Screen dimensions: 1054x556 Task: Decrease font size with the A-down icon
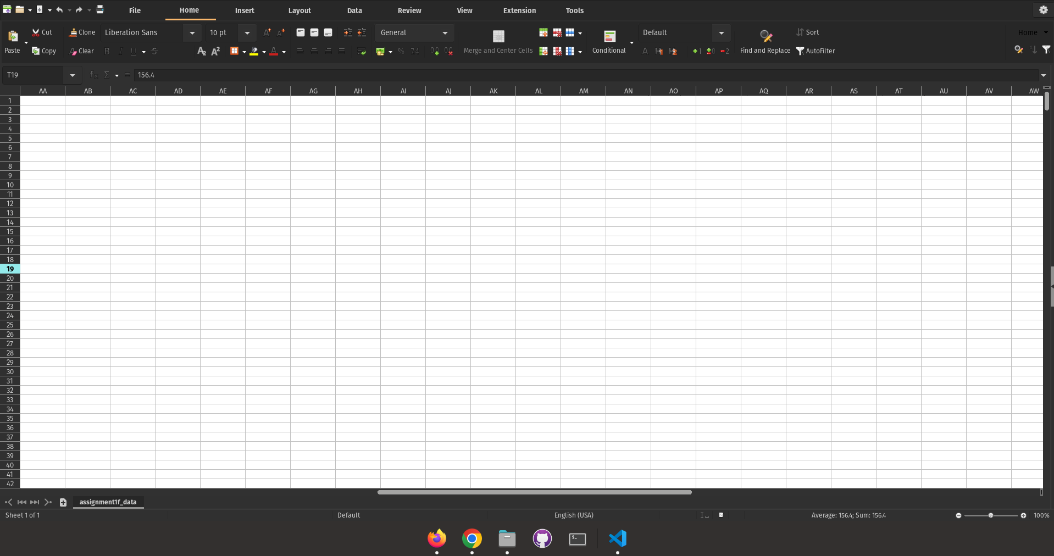[281, 33]
